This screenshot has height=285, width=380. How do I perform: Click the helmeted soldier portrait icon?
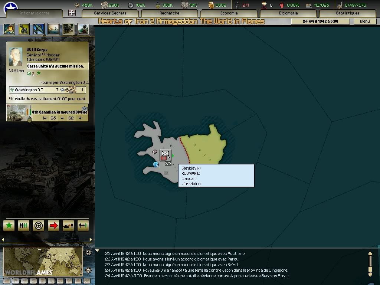tap(83, 29)
